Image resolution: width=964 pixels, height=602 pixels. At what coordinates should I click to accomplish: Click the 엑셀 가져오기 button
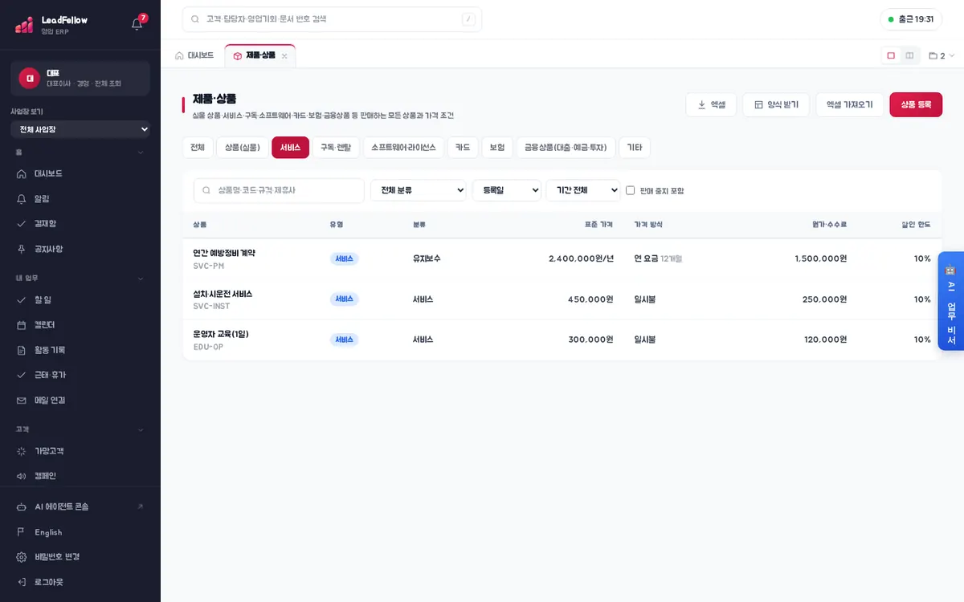(x=850, y=104)
